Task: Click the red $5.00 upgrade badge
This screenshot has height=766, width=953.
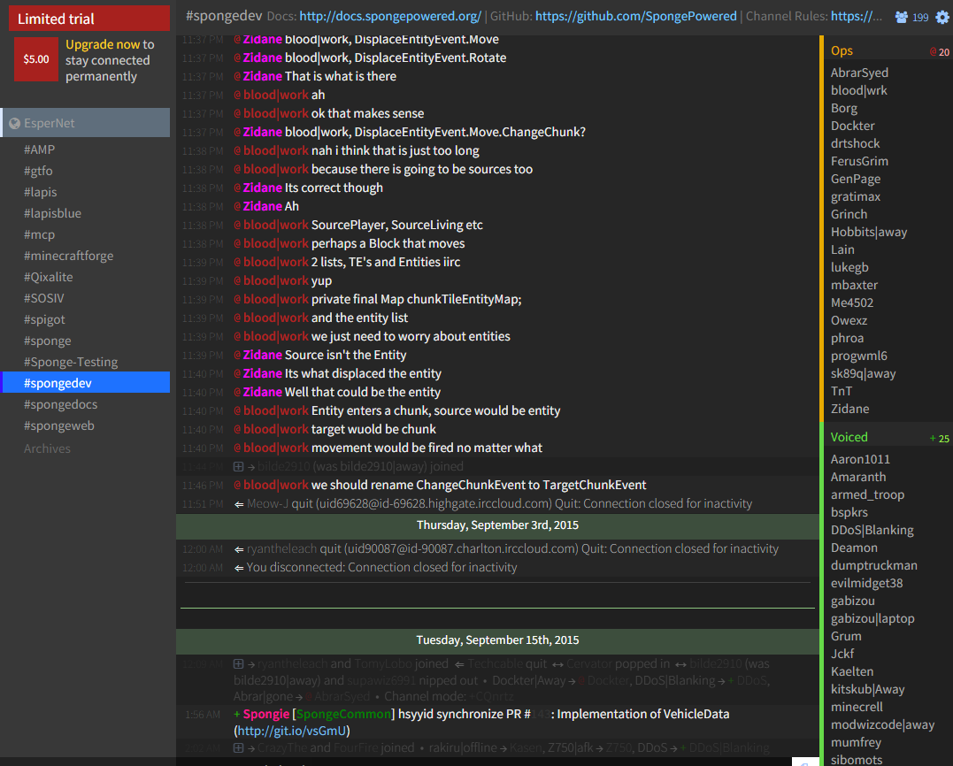Action: pos(36,59)
